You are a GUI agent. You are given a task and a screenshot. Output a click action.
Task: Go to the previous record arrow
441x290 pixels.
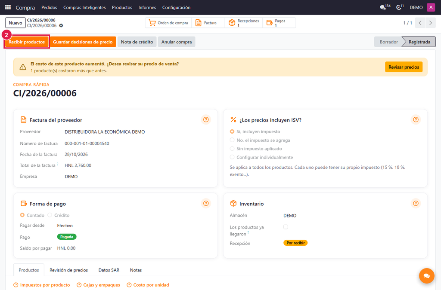pos(420,23)
